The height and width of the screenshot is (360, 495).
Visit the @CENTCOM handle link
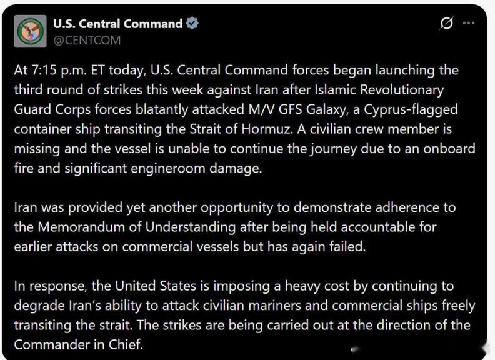pos(87,41)
